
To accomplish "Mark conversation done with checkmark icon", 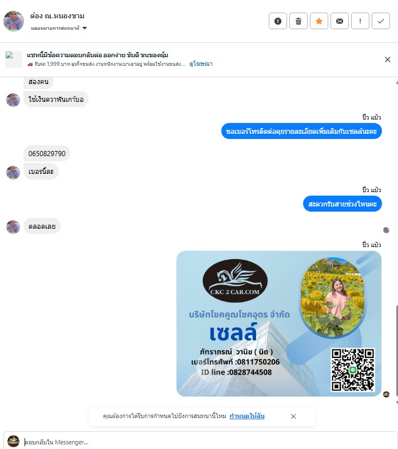I will click(381, 21).
